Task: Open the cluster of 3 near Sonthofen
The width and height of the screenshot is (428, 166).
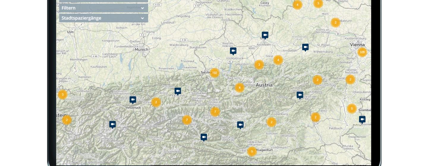Action: 62,95
